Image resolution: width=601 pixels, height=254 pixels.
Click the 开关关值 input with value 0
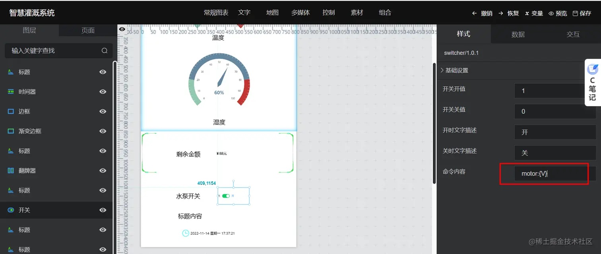[x=555, y=111]
